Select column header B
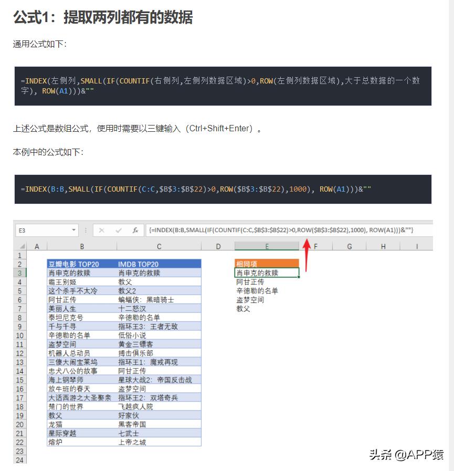The width and height of the screenshot is (454, 471). (x=82, y=246)
